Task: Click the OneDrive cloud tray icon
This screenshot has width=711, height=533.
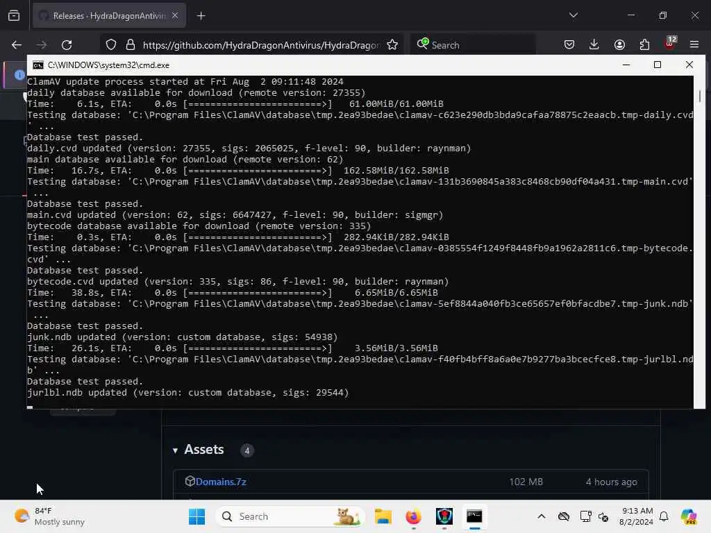Action: pyautogui.click(x=564, y=516)
